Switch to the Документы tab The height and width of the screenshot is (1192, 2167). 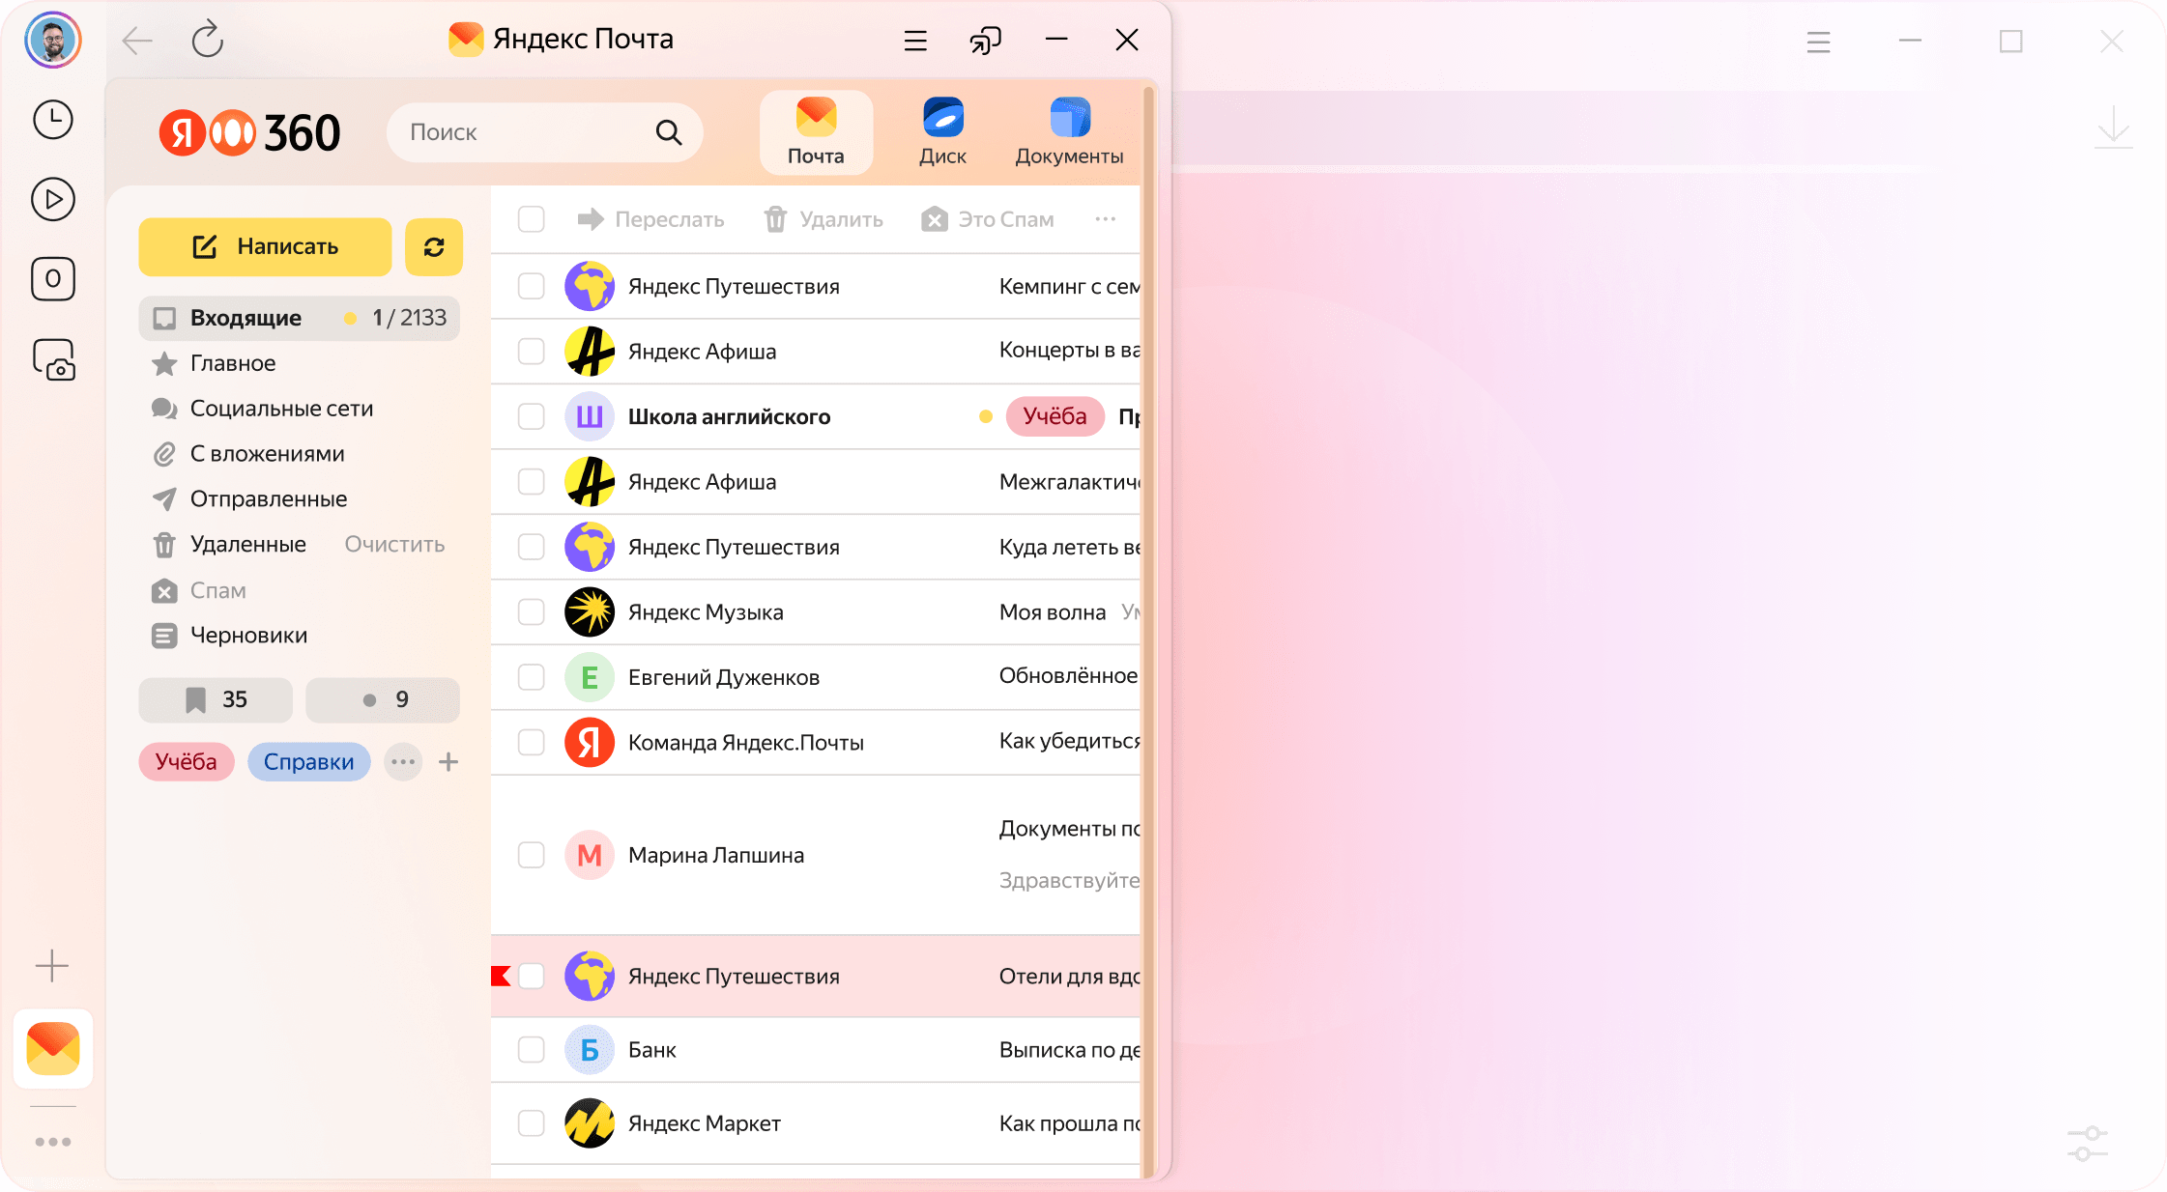coord(1069,132)
